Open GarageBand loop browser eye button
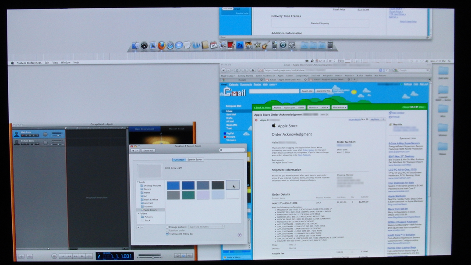The width and height of the screenshot is (471, 265). (178, 256)
